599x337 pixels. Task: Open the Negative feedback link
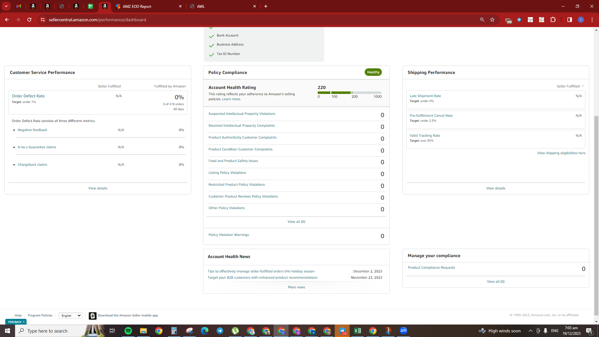coord(32,130)
